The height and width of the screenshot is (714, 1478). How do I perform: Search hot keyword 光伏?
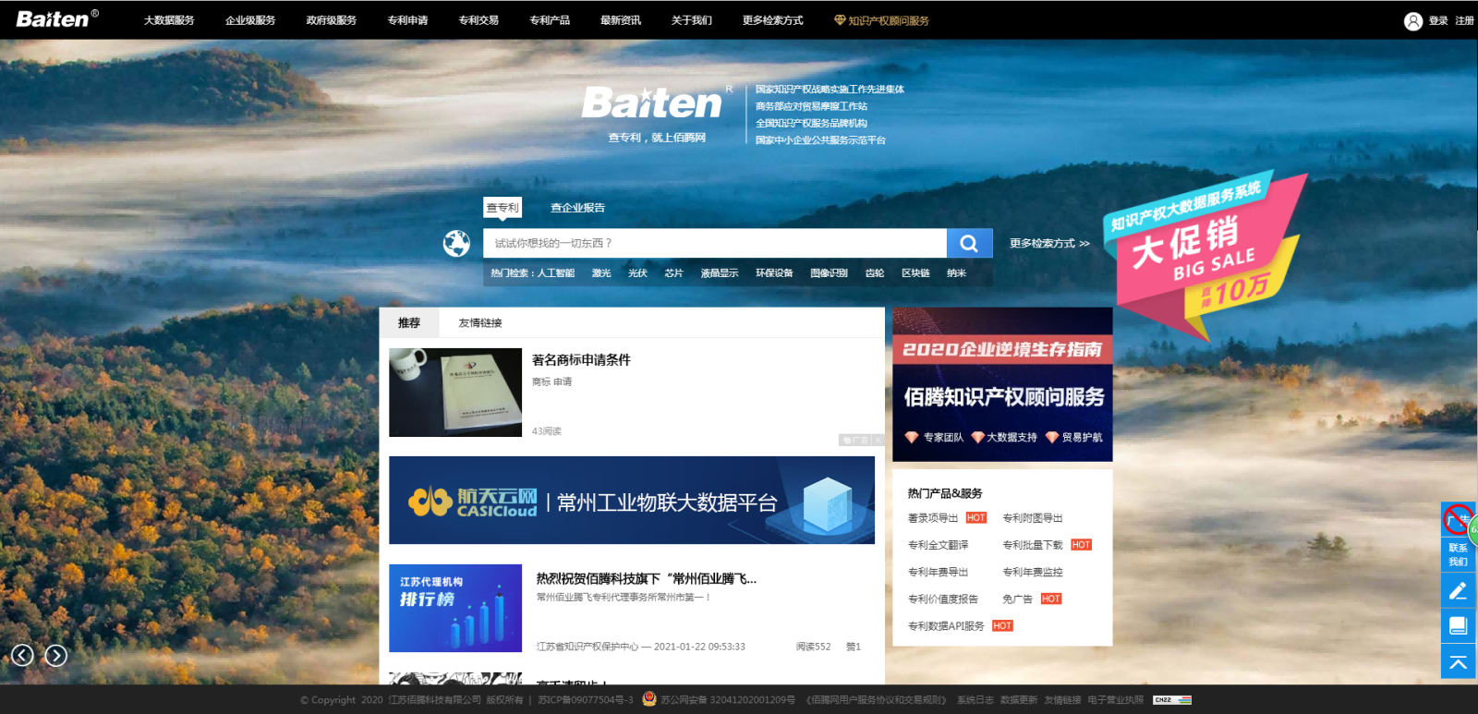[637, 273]
